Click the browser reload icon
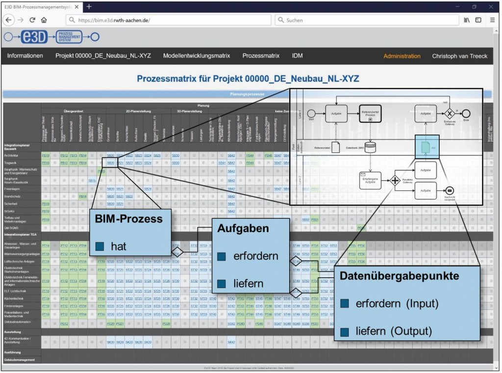 tap(32, 20)
